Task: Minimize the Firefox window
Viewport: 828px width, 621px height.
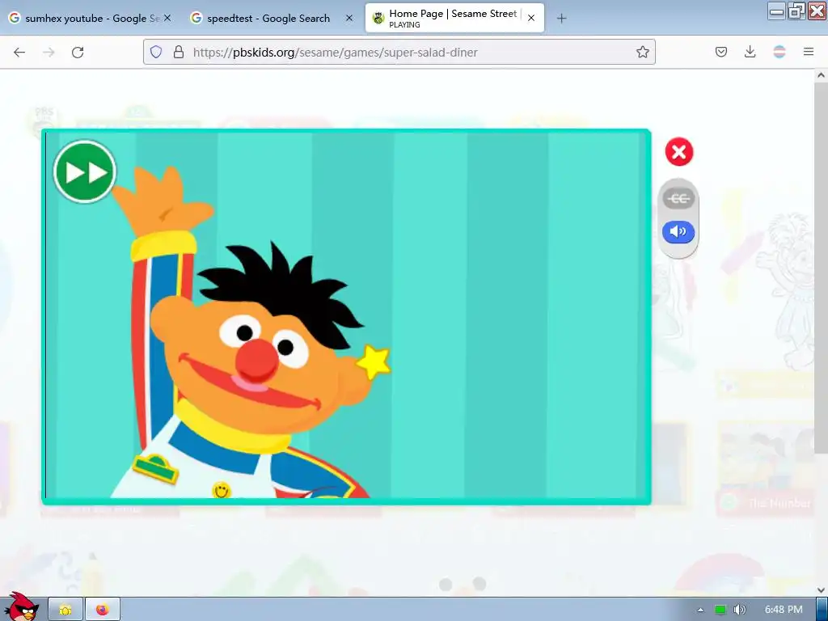Action: [776, 11]
